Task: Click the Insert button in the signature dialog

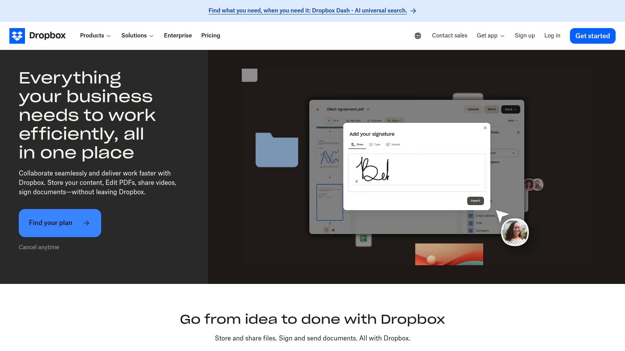Action: click(475, 201)
